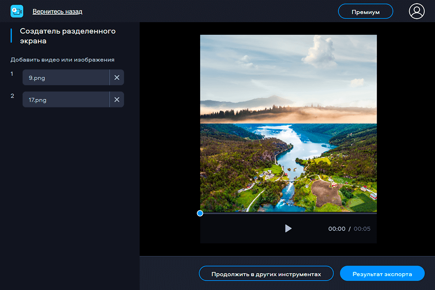This screenshot has height=290, width=435.
Task: Select the 17.png file field
Action: click(x=66, y=100)
